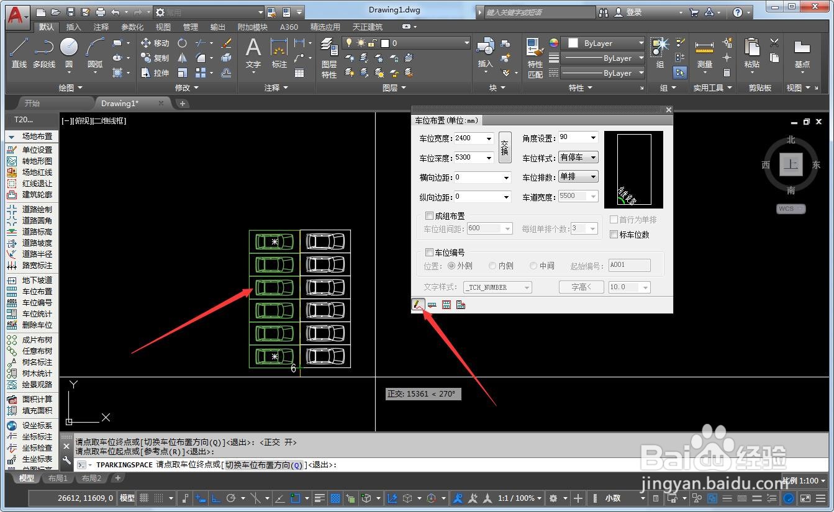The height and width of the screenshot is (512, 834).
Task: Open the Dimension (标注) tool
Action: [x=279, y=53]
